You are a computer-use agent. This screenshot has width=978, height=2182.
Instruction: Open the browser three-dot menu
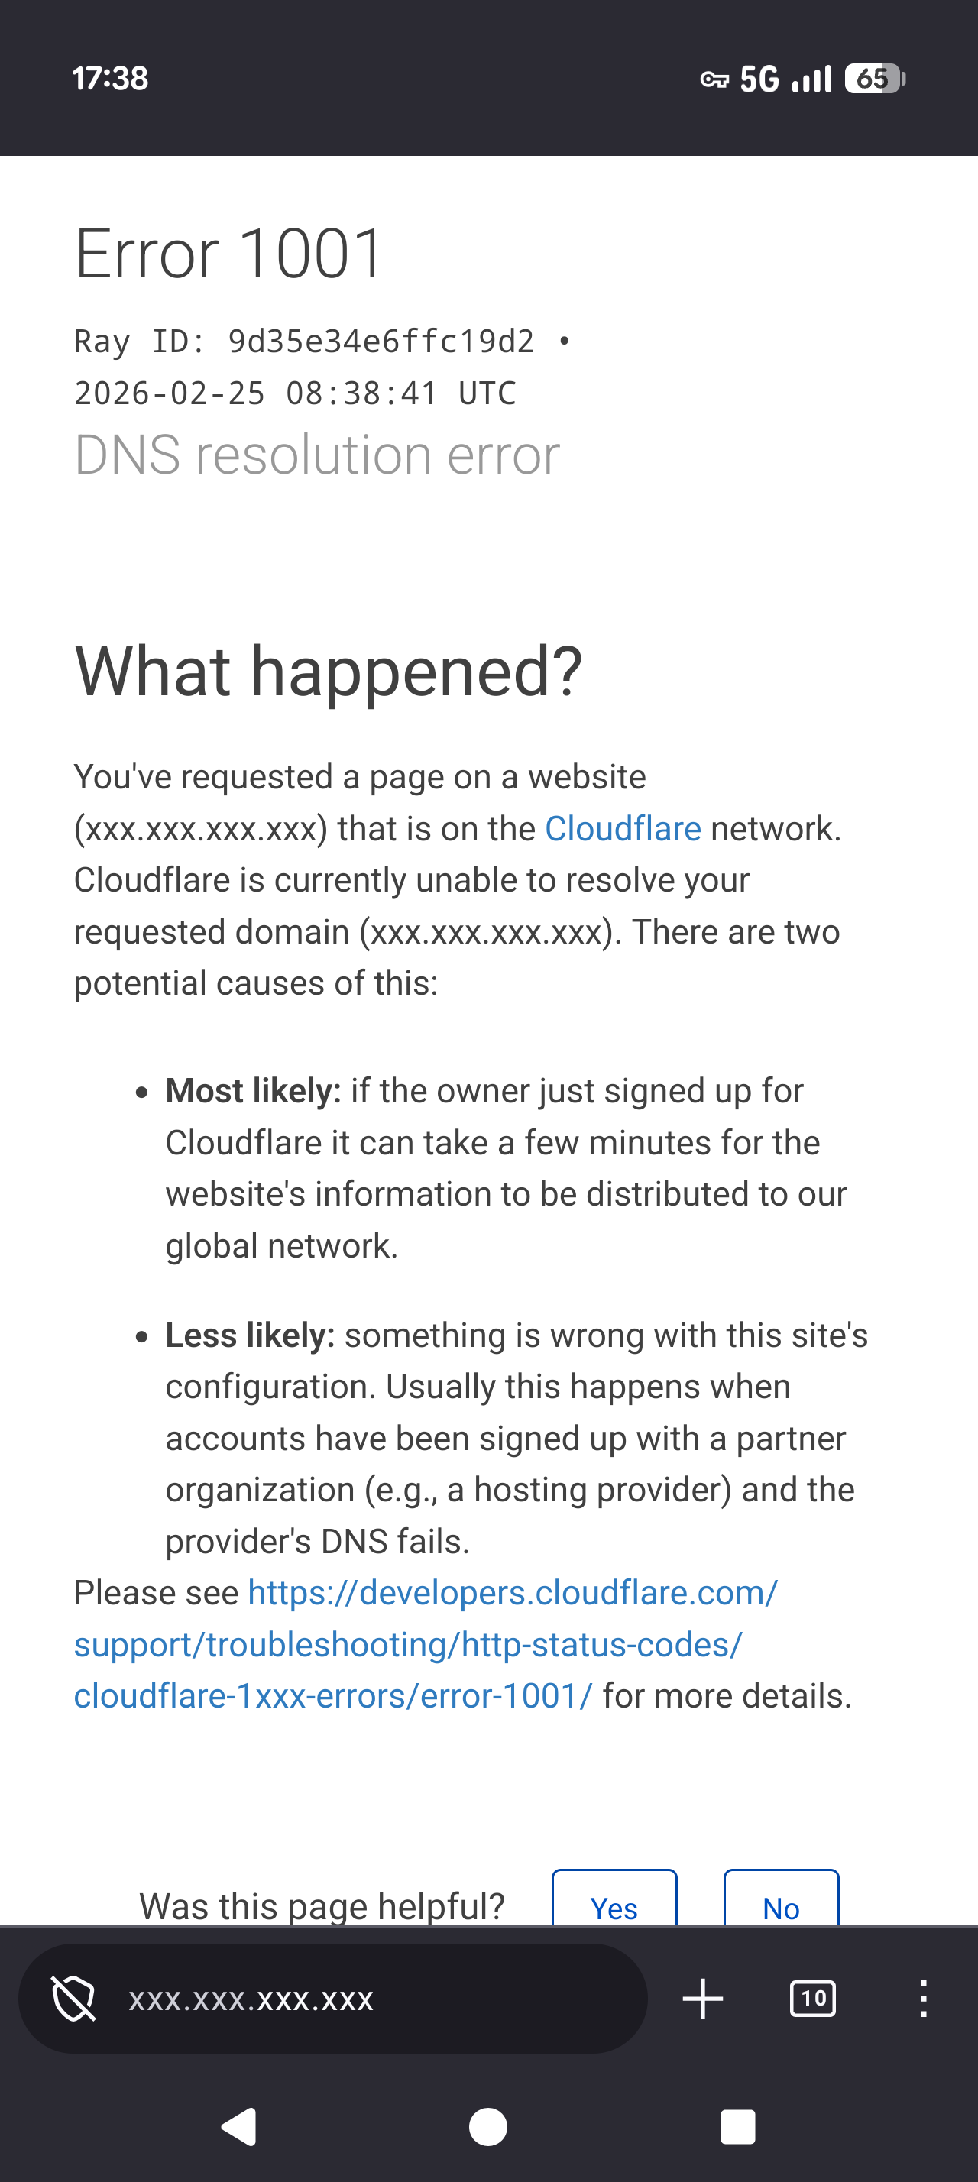(x=923, y=1999)
